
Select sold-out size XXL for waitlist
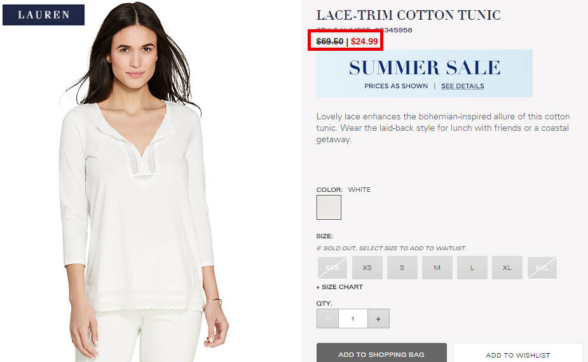(542, 267)
